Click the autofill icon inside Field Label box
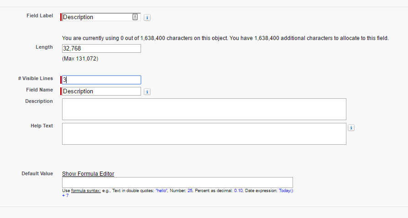Image resolution: width=408 pixels, height=218 pixels. pos(135,17)
